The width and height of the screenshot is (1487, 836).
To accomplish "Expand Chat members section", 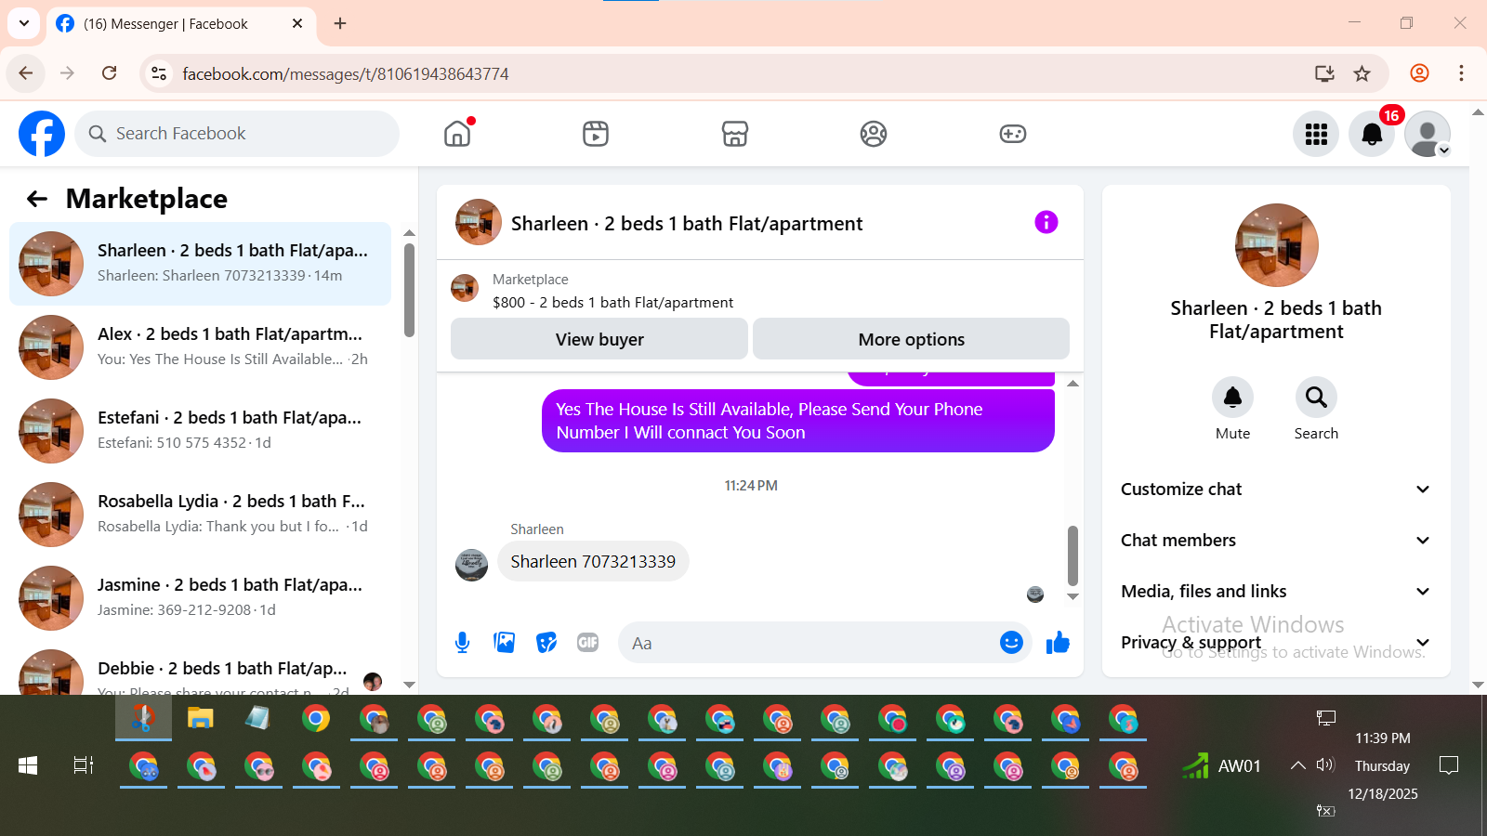I will (x=1276, y=540).
